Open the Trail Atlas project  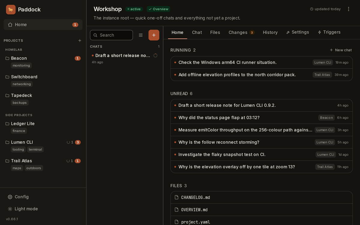point(22,161)
